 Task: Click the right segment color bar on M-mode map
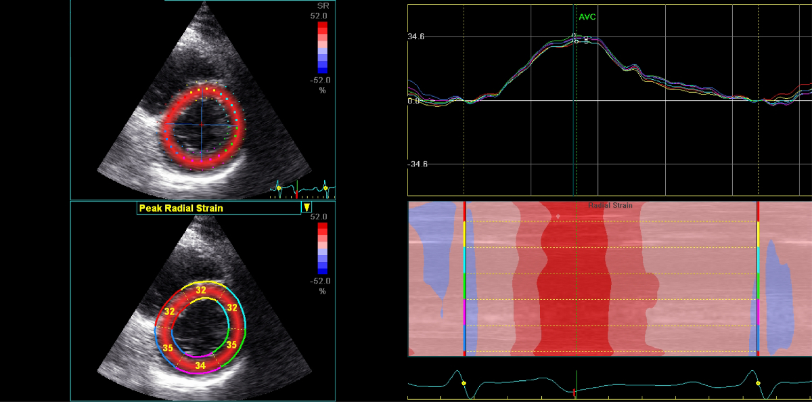click(758, 277)
